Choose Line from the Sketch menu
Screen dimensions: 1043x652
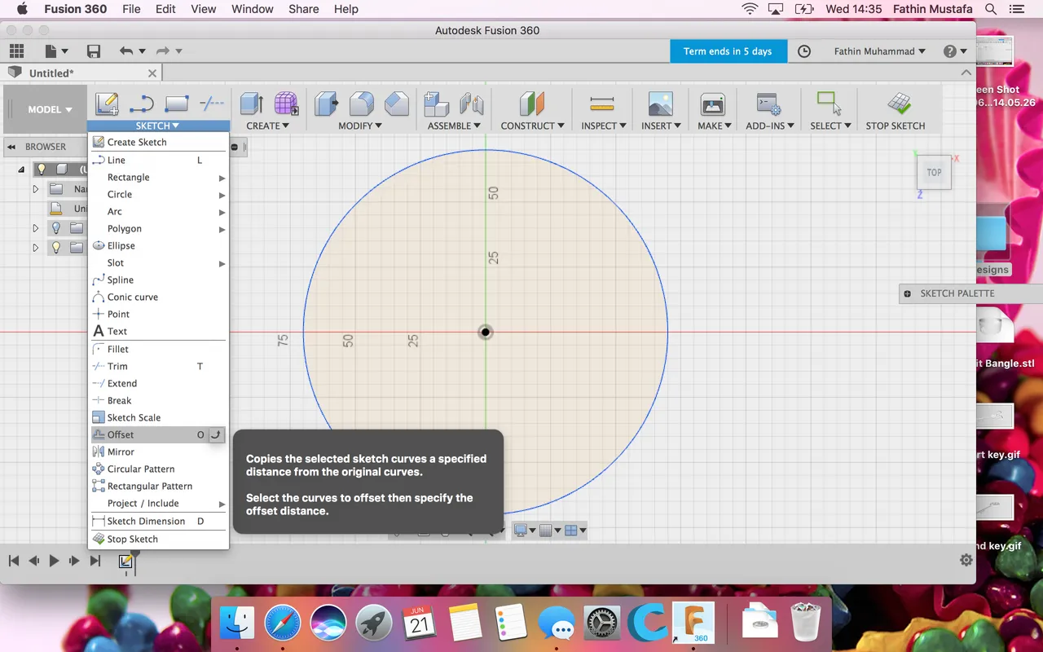pos(158,160)
